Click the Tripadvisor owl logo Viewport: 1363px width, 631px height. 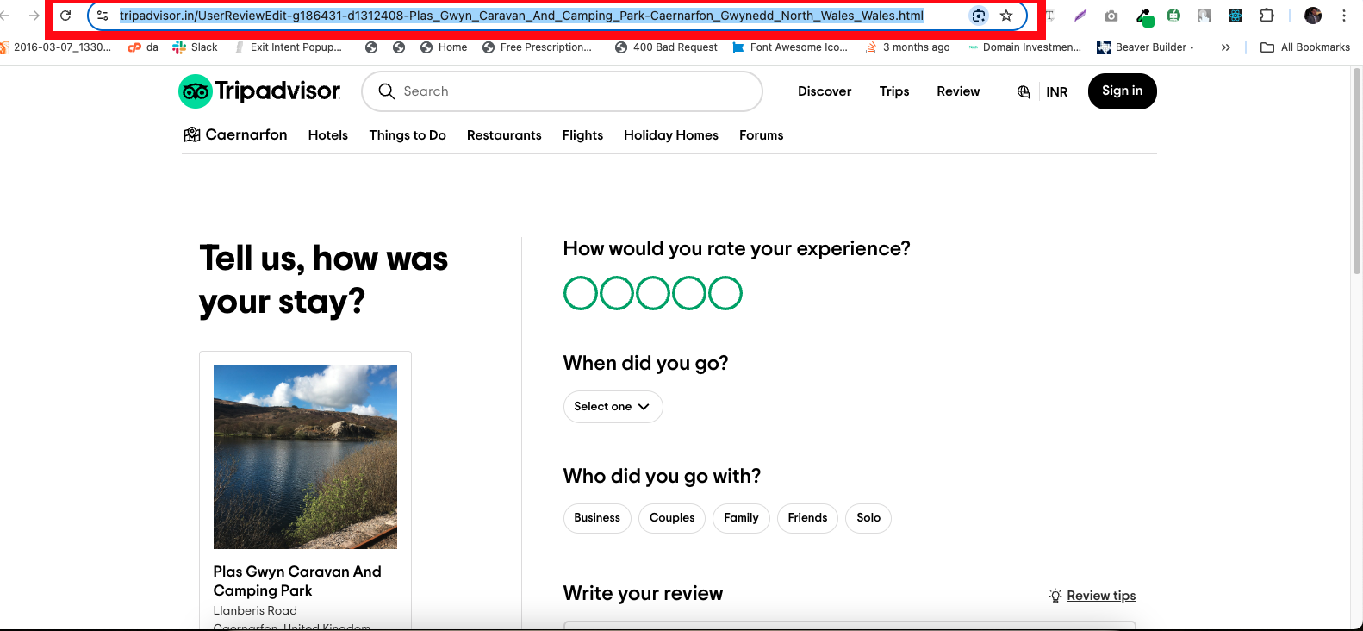pyautogui.click(x=196, y=91)
